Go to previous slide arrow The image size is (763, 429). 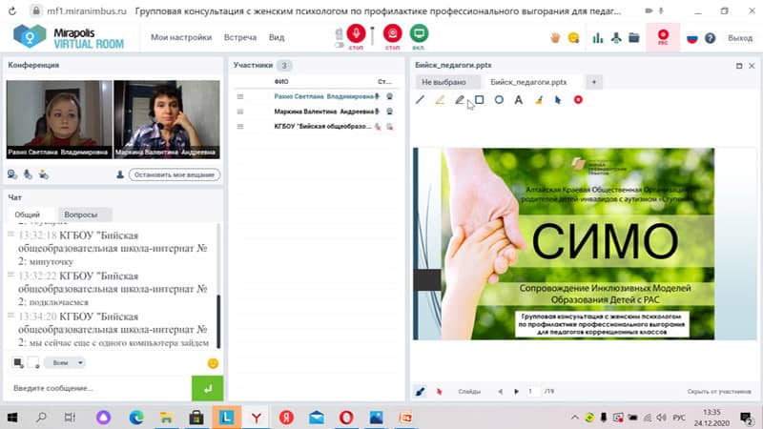(500, 391)
